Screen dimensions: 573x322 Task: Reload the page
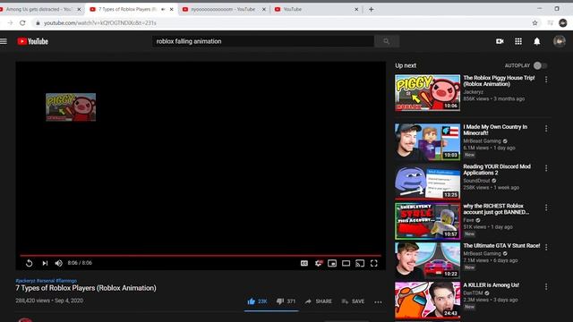(22, 22)
